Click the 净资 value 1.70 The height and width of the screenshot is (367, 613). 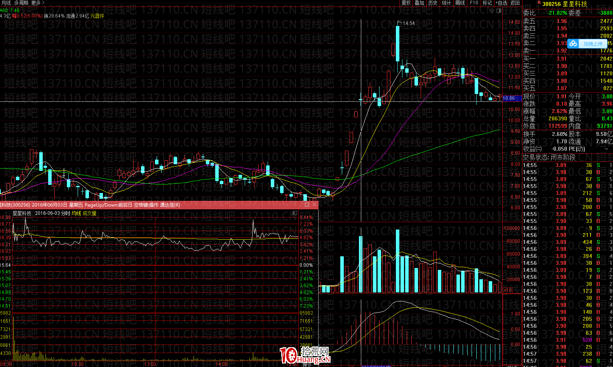(x=561, y=142)
